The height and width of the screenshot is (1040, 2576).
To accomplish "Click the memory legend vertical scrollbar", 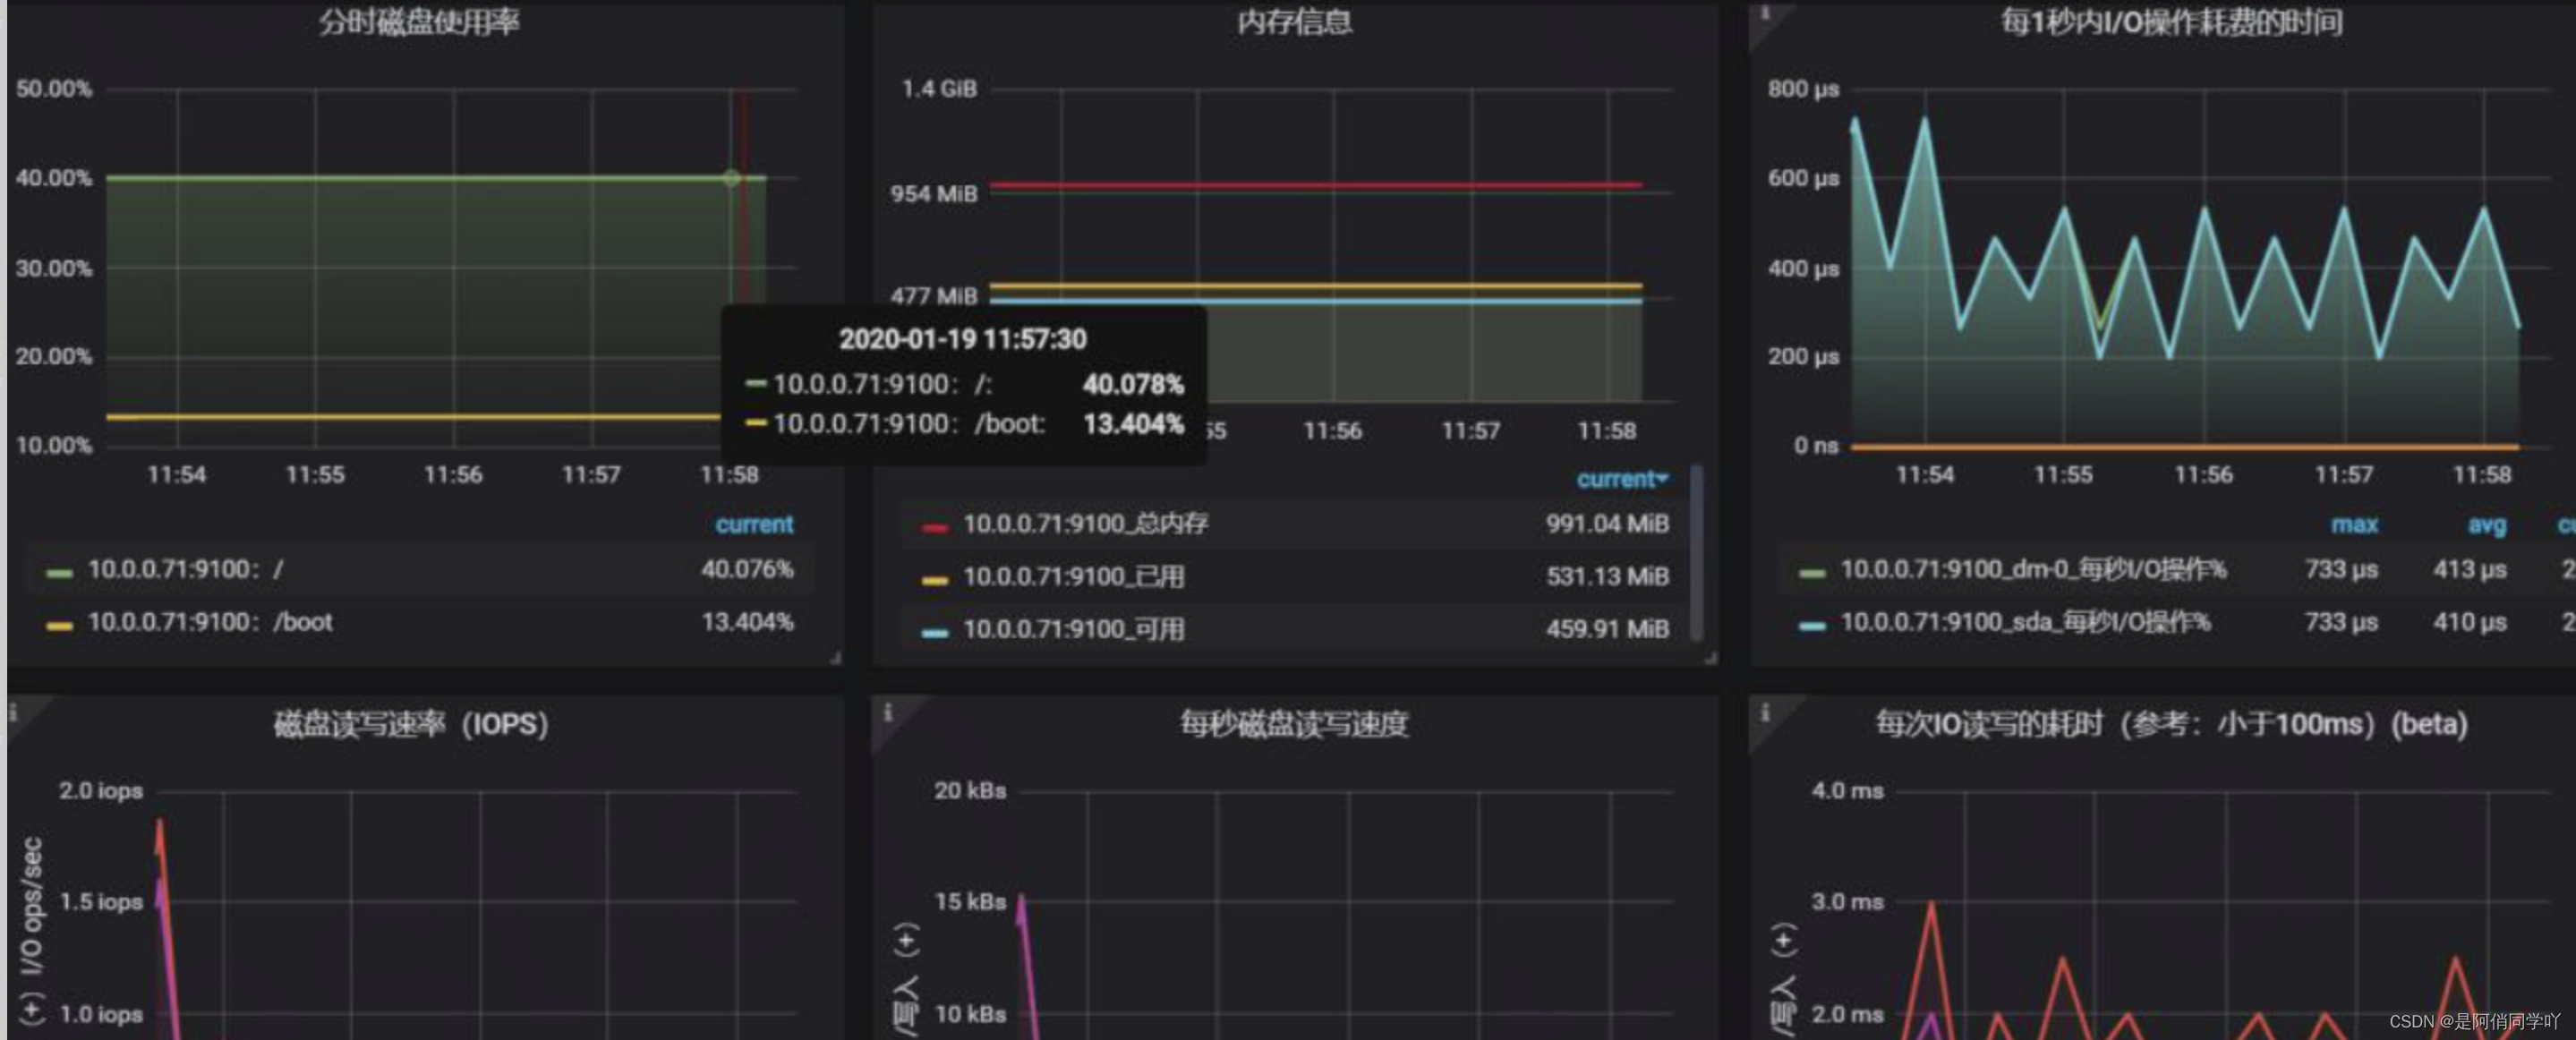I will (1696, 552).
